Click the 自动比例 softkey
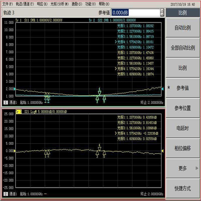 183,28
